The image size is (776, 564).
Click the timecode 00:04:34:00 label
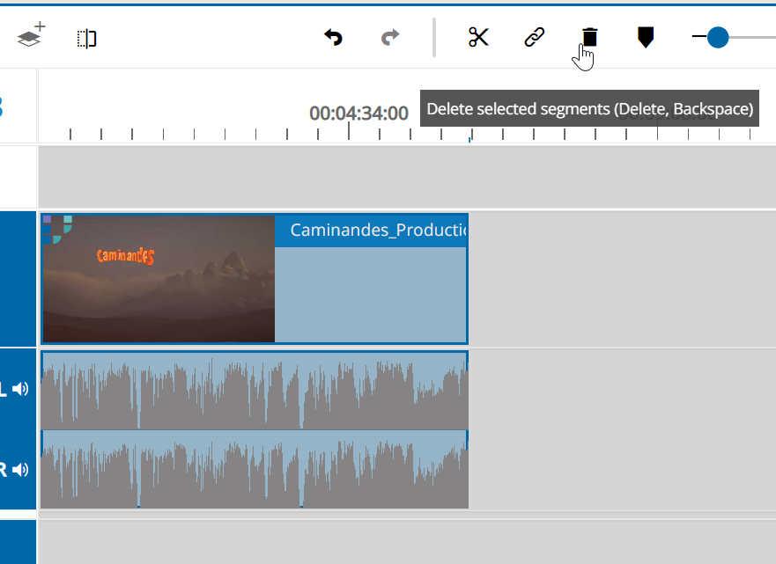click(357, 114)
